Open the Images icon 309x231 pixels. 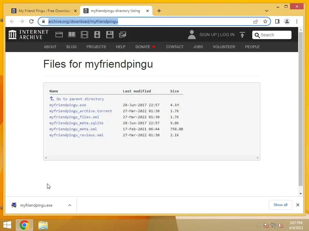[x=123, y=35]
